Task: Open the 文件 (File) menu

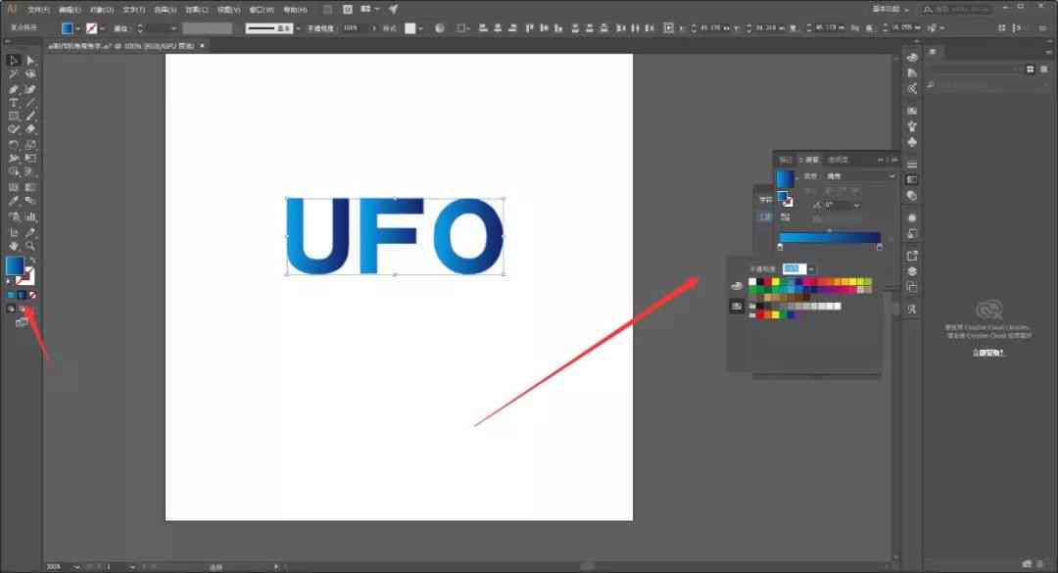Action: (38, 10)
